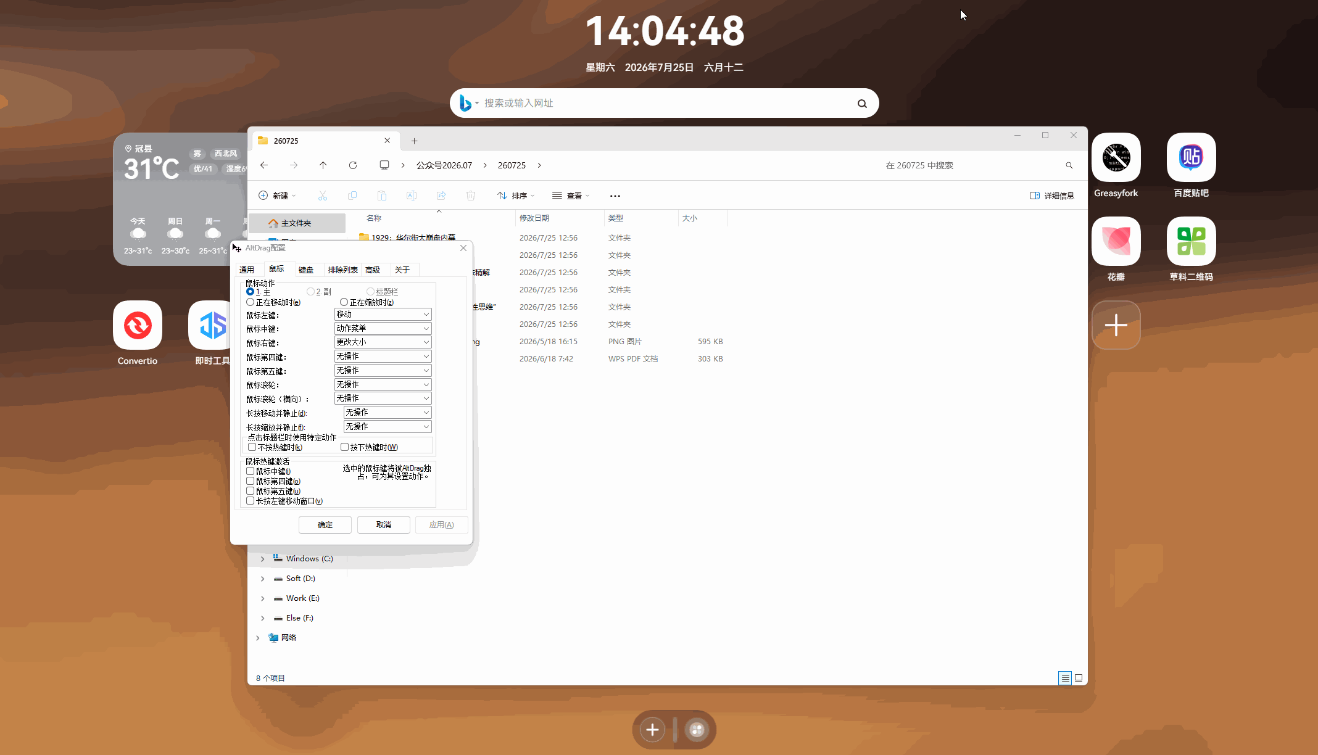Click the Delete trash icon in the Explorer toolbar

click(471, 196)
